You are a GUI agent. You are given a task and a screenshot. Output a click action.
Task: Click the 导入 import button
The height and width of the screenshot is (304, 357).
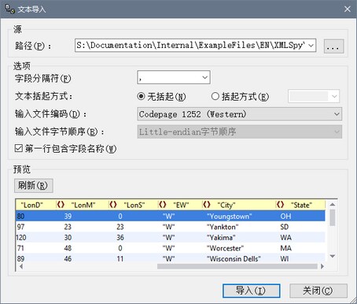point(252,291)
